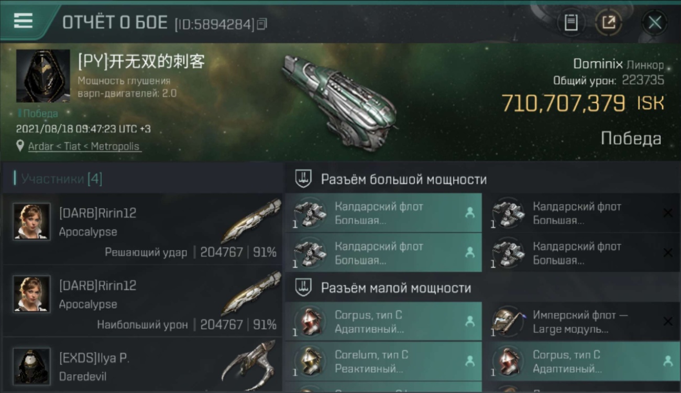
Task: Select Corelum тип C Реактивный module
Action: (383, 361)
